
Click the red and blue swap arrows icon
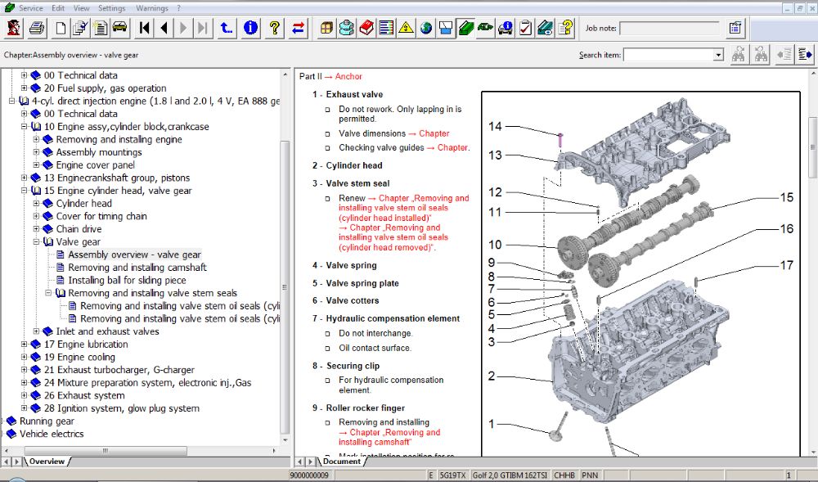(299, 29)
